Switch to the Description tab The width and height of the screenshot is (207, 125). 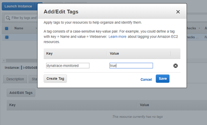(x=15, y=79)
